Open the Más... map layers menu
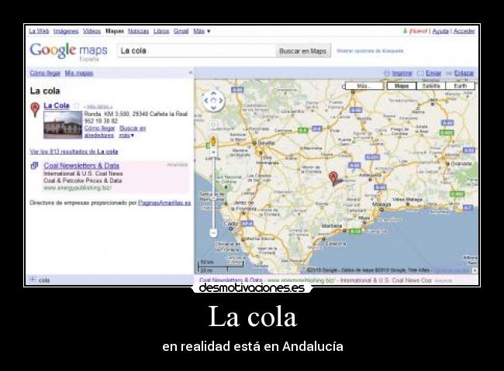504x371 pixels. click(364, 86)
